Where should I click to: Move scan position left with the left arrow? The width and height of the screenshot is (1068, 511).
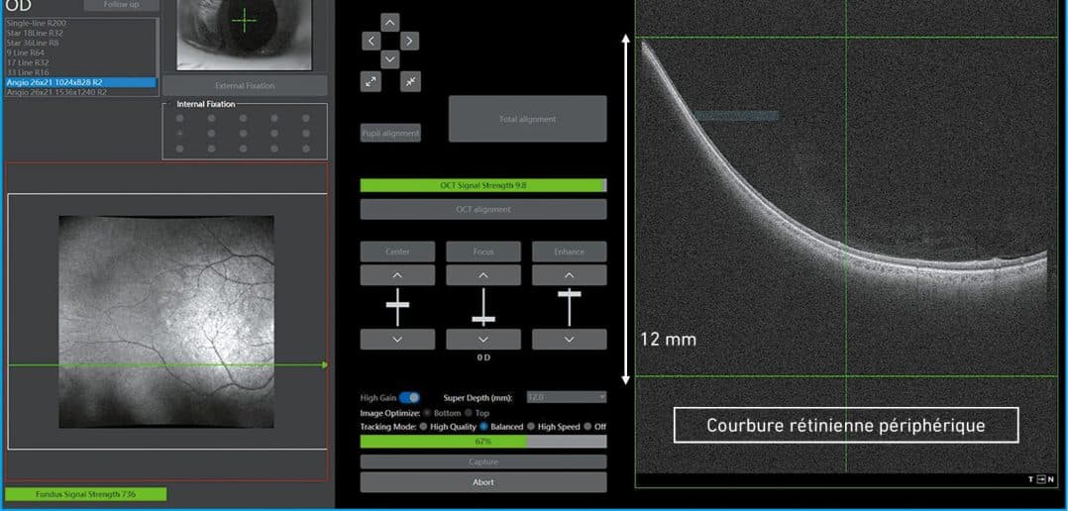tap(371, 41)
